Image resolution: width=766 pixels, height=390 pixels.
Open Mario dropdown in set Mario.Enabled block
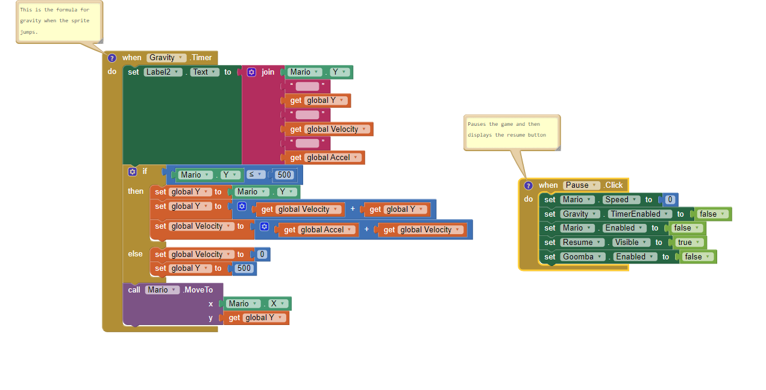578,228
